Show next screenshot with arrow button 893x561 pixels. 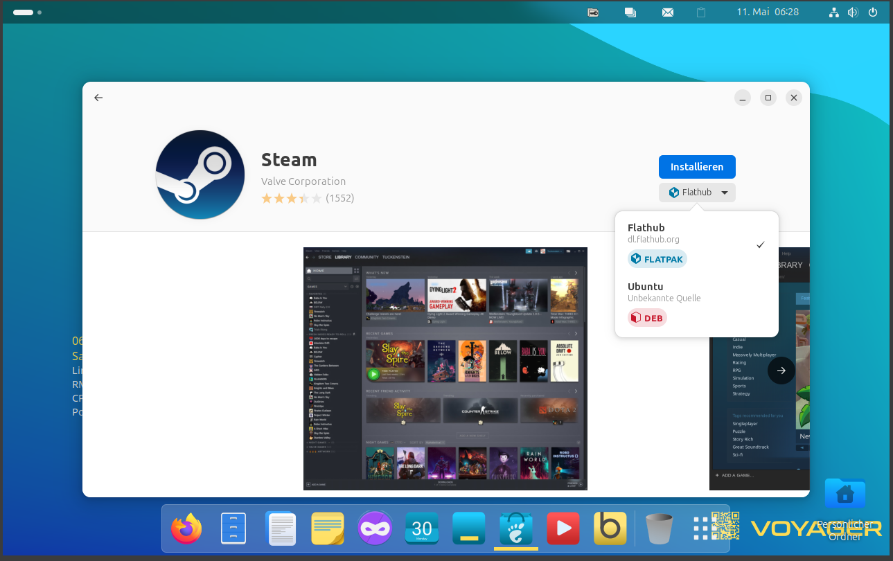(781, 371)
